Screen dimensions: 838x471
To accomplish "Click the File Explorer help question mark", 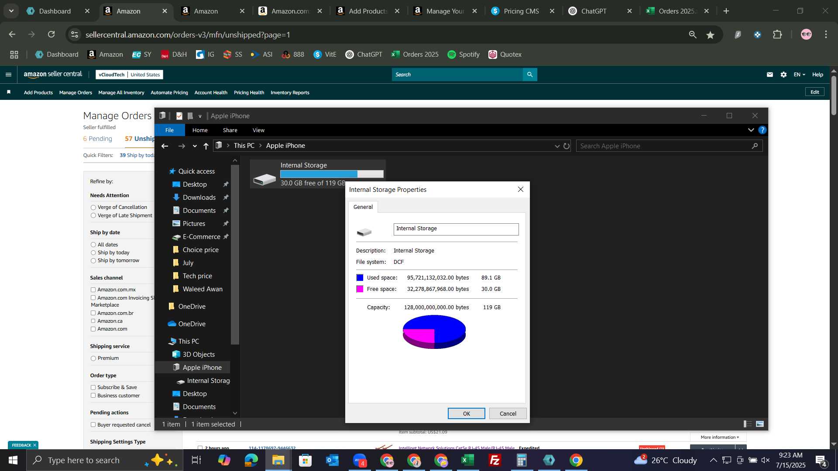I will pyautogui.click(x=762, y=130).
